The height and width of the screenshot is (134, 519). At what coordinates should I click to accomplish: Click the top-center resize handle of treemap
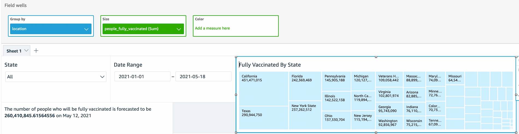tap(376, 57)
